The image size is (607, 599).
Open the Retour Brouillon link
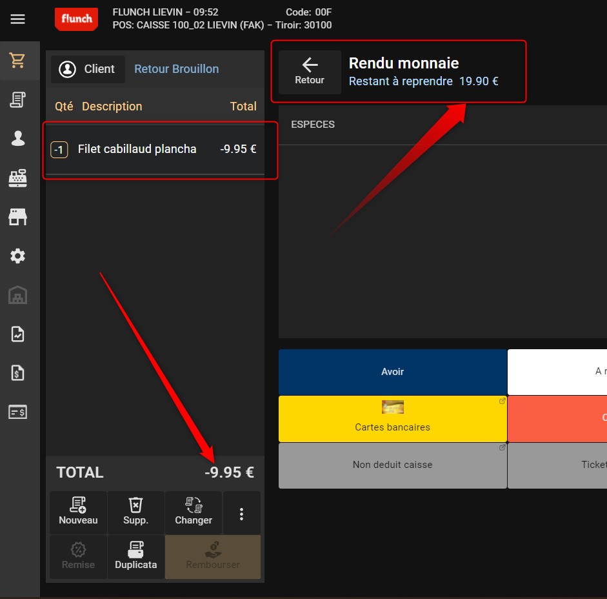176,69
